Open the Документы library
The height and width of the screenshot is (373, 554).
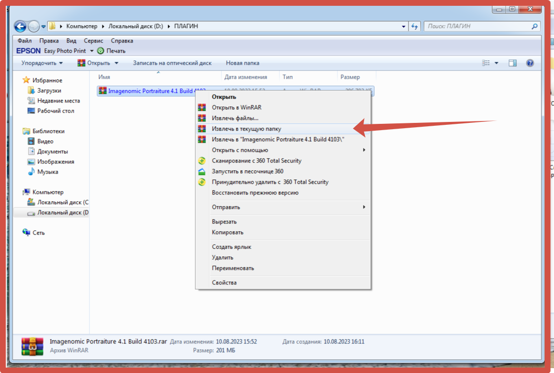tap(48, 152)
